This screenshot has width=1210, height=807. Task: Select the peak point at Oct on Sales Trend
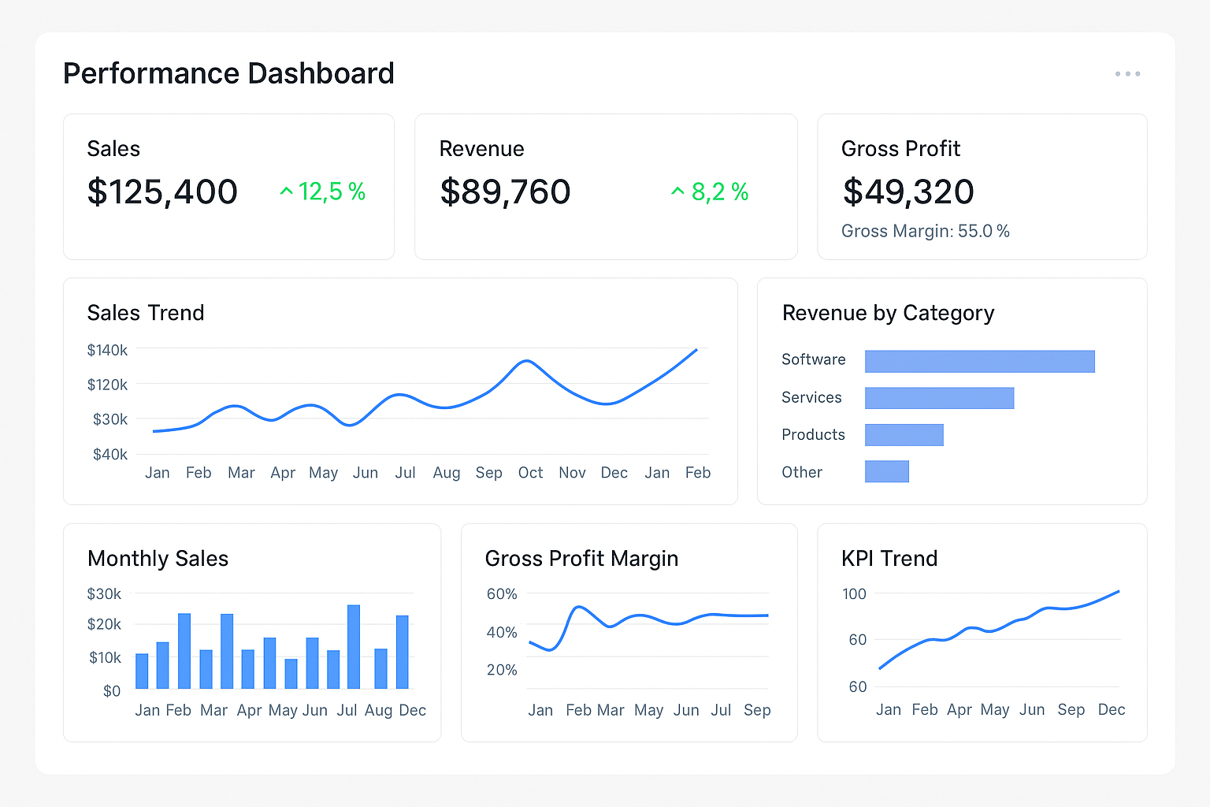[x=527, y=360]
